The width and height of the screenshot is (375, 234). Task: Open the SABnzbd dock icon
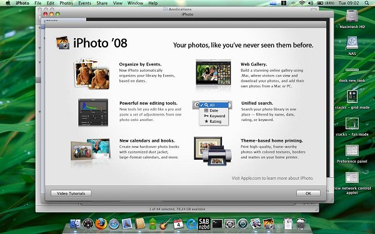click(x=204, y=224)
